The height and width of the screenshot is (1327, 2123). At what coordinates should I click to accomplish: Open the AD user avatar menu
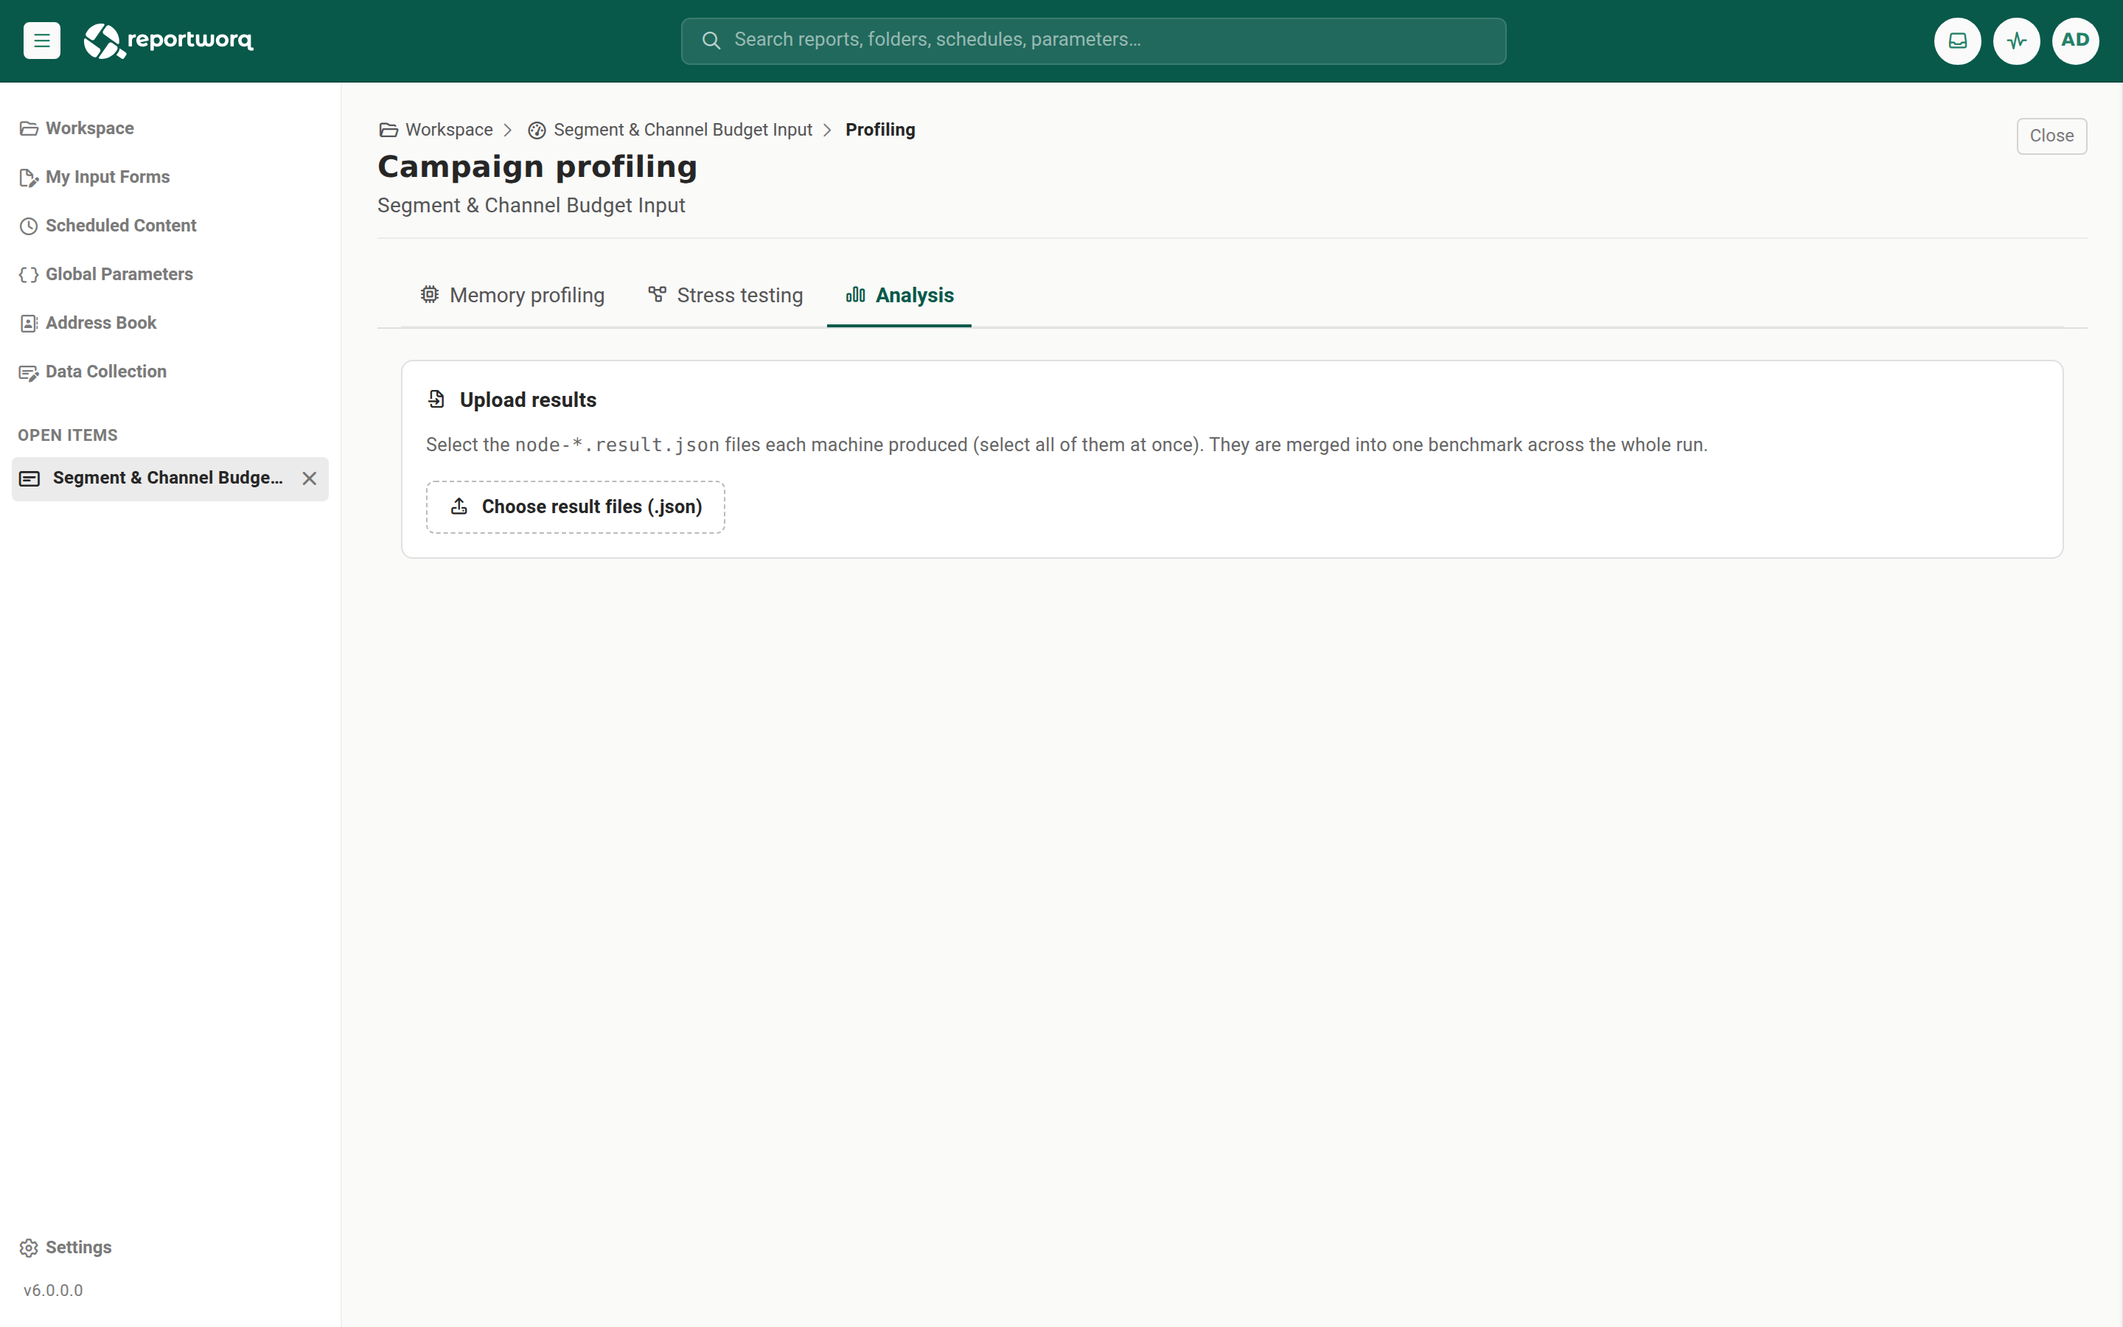pos(2075,41)
